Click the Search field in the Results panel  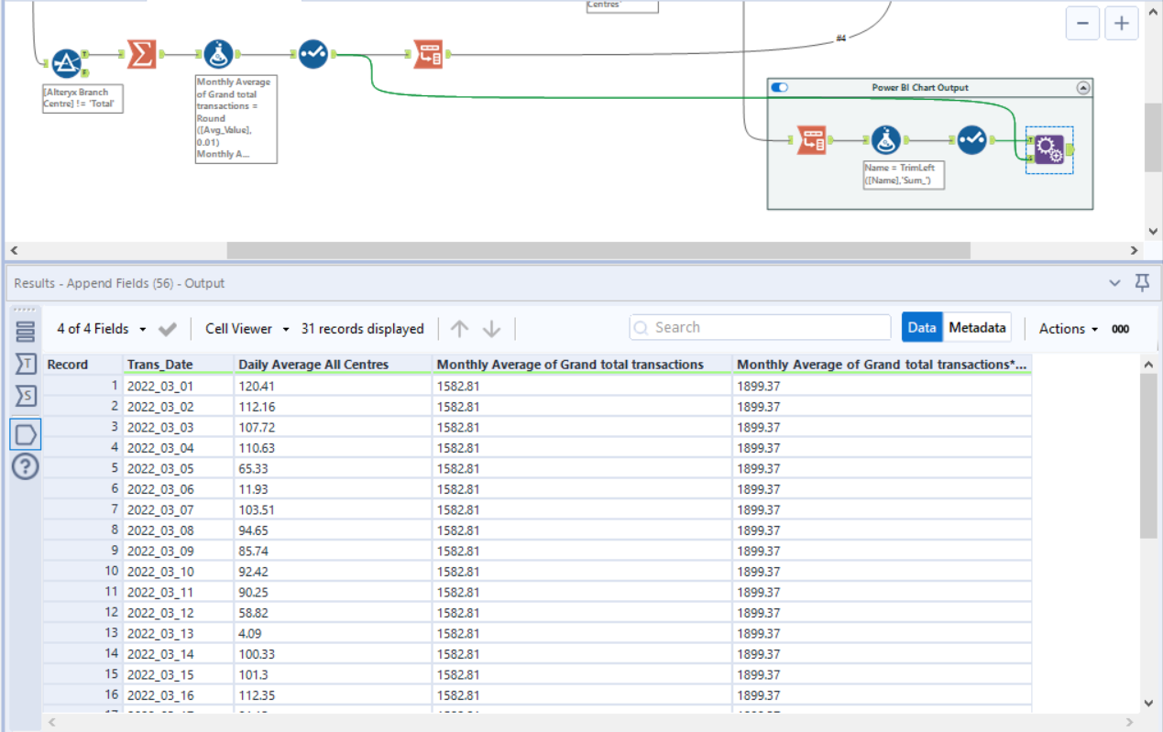point(759,327)
